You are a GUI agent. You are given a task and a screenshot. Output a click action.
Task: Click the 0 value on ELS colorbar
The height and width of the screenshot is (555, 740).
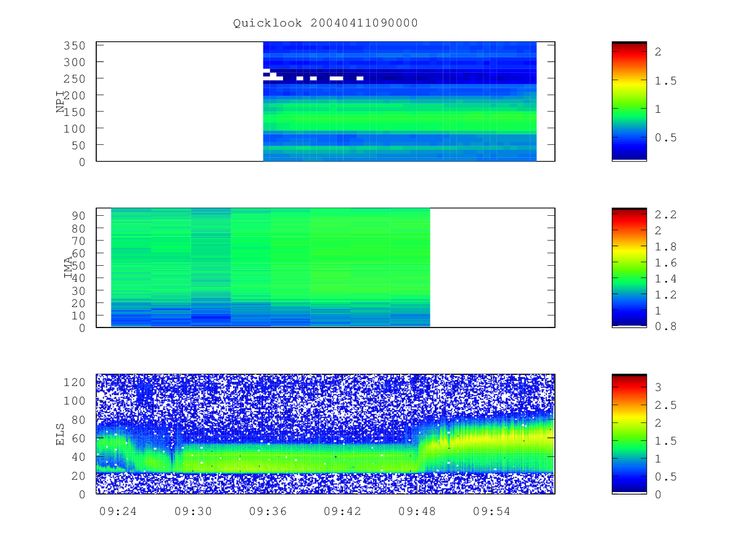[x=658, y=494]
